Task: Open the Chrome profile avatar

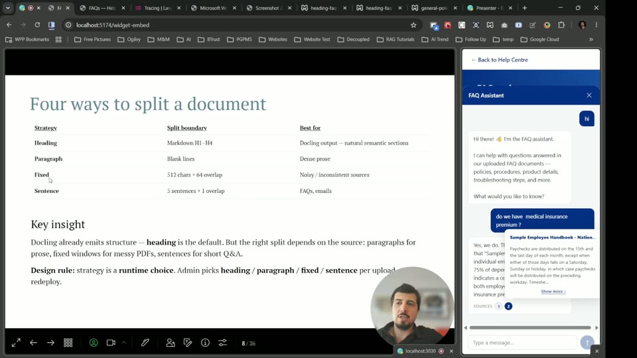Action: coord(582,25)
